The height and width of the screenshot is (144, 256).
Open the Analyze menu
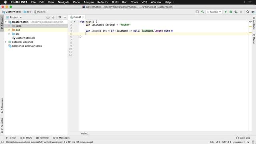(x=88, y=2)
